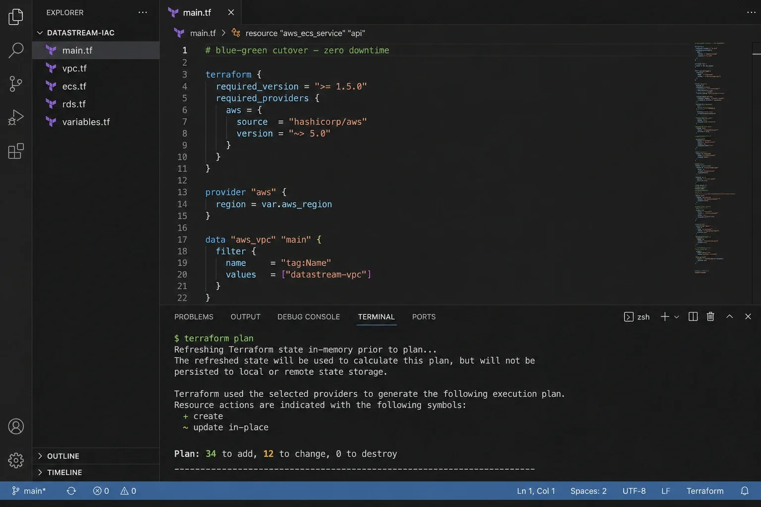Open Run and Debug view
Image resolution: width=761 pixels, height=507 pixels.
(16, 117)
